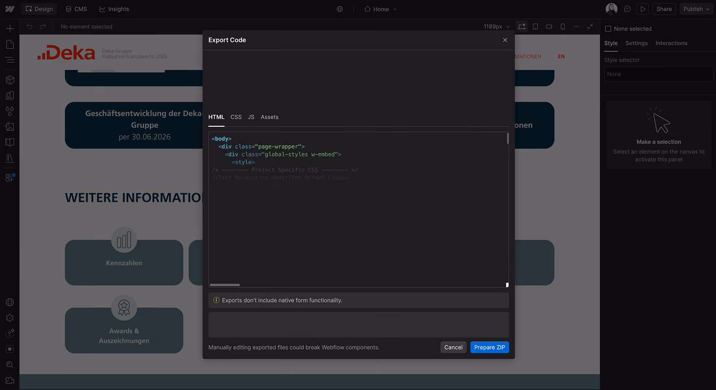Switch to the Assets tab in Export Code

coord(269,117)
